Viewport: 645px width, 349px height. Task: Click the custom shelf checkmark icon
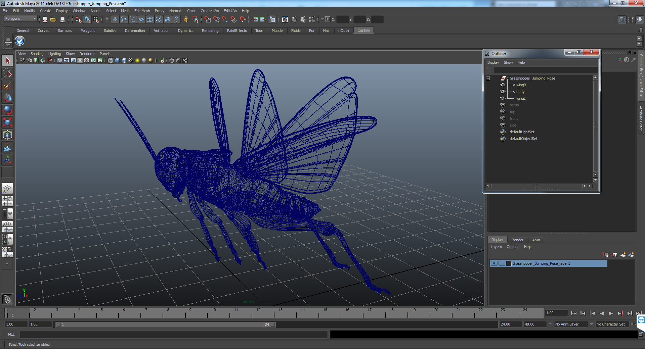pos(20,41)
